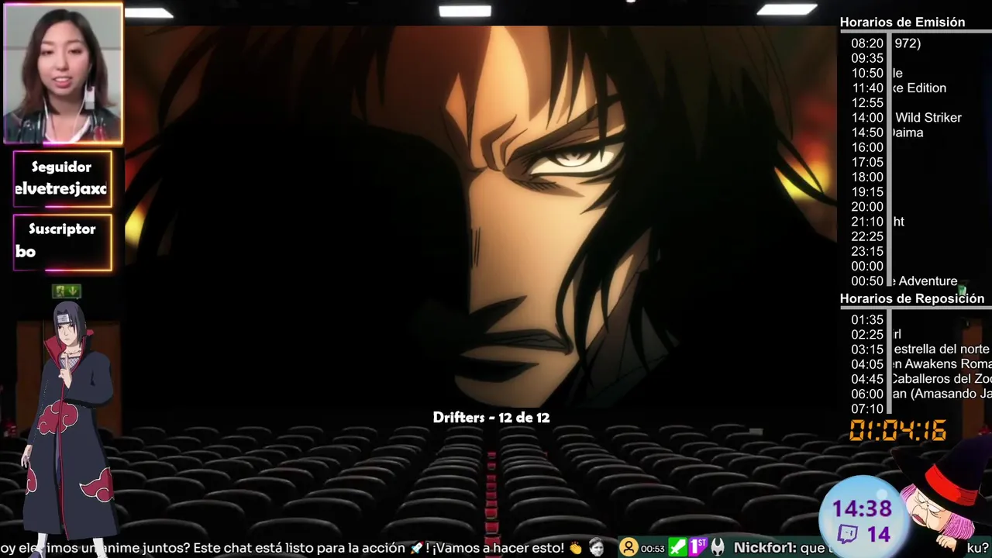Click the green arrows badge above Itachi
The image size is (992, 558).
pos(67,291)
